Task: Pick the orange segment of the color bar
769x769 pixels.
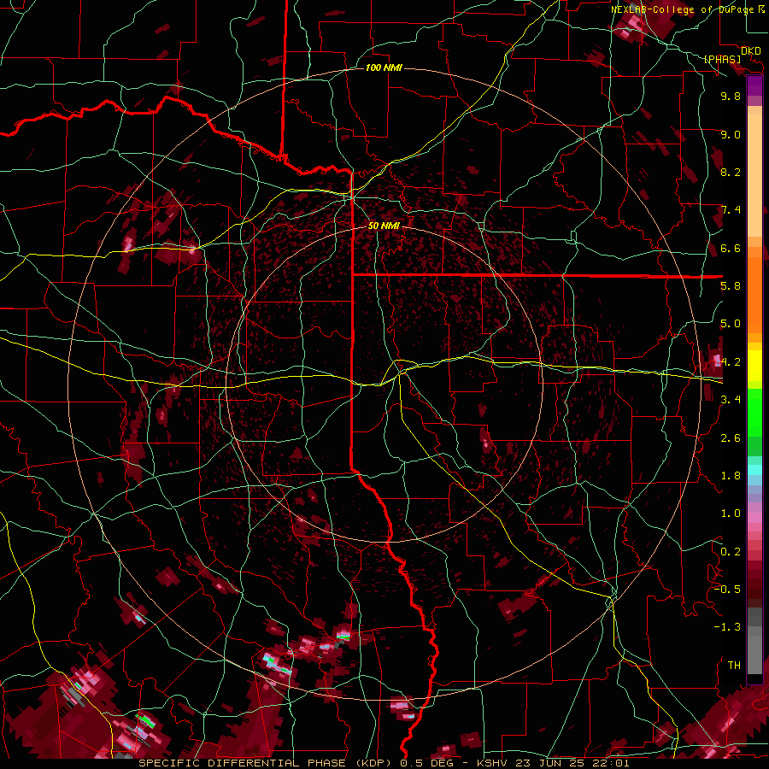Action: tap(754, 294)
